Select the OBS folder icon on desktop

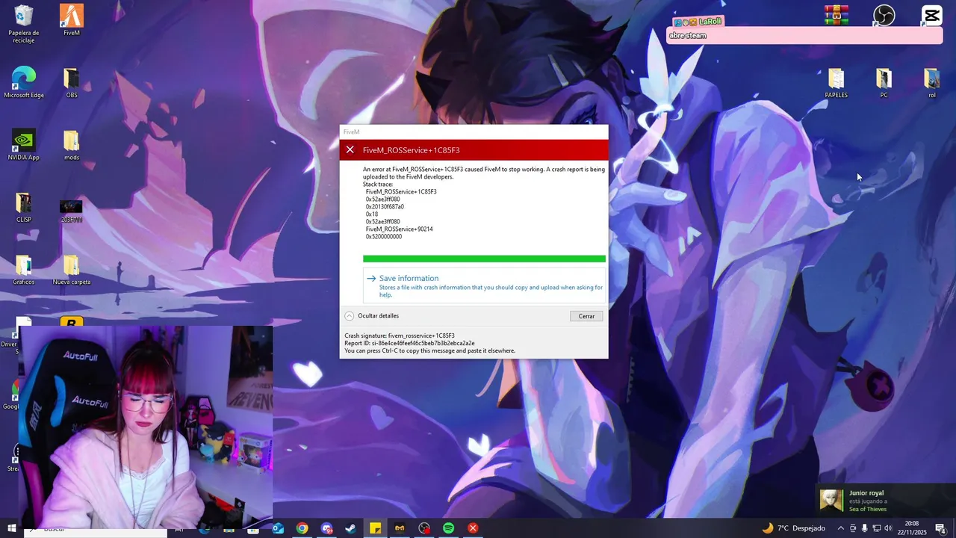coord(71,82)
